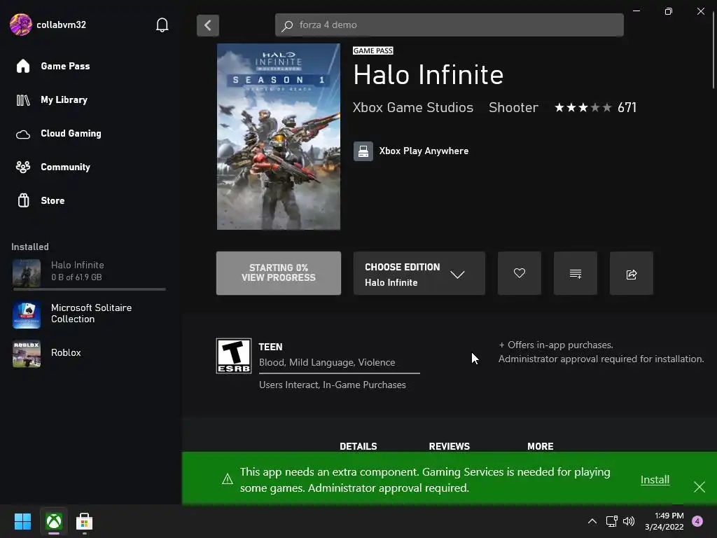Click the My Library books icon
Image resolution: width=717 pixels, height=538 pixels.
coord(23,99)
